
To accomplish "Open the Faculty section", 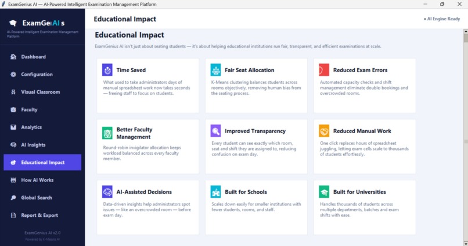I will click(x=42, y=110).
